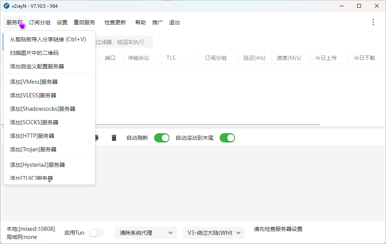Screen dimensions: 386x244
Task: Open the 清除系统代理 proxy dropdown
Action: [x=146, y=233]
